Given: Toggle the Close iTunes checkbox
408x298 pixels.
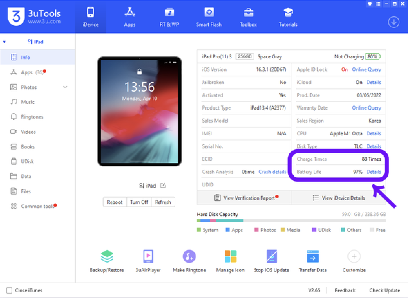Looking at the screenshot, I should coord(9,291).
